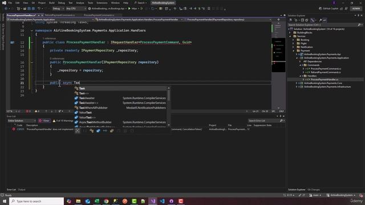Screen dimensions: 365x205
Task: Click the git branch icon in status bar
Action: click(310, 195)
